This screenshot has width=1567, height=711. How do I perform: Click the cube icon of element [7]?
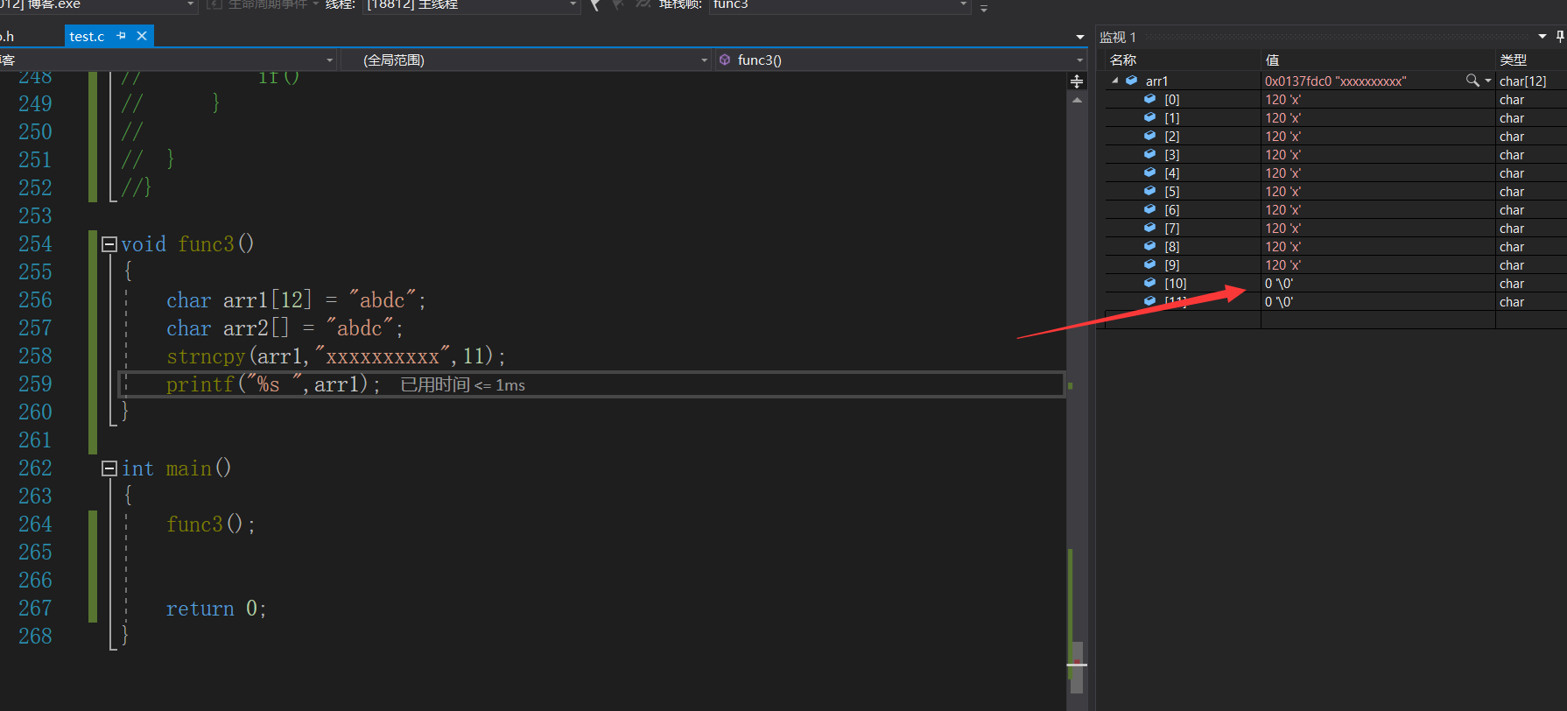click(x=1149, y=228)
